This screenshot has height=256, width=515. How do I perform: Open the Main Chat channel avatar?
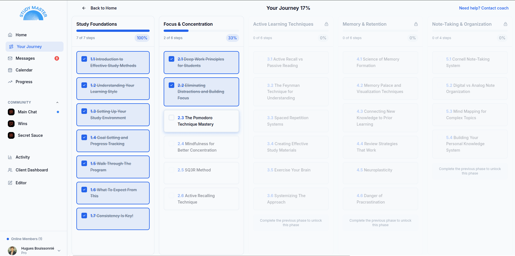(11, 112)
